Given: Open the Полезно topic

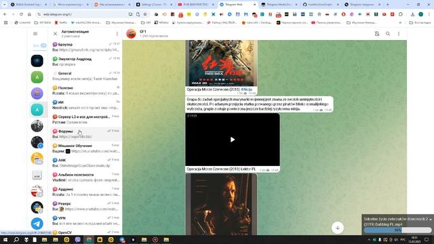Looking at the screenshot, I should point(86,90).
